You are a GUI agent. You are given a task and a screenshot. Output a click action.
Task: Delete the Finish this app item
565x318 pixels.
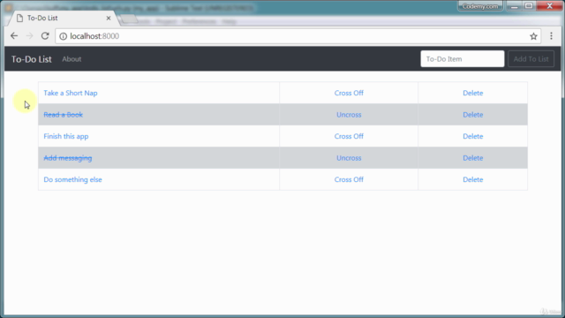pos(473,136)
